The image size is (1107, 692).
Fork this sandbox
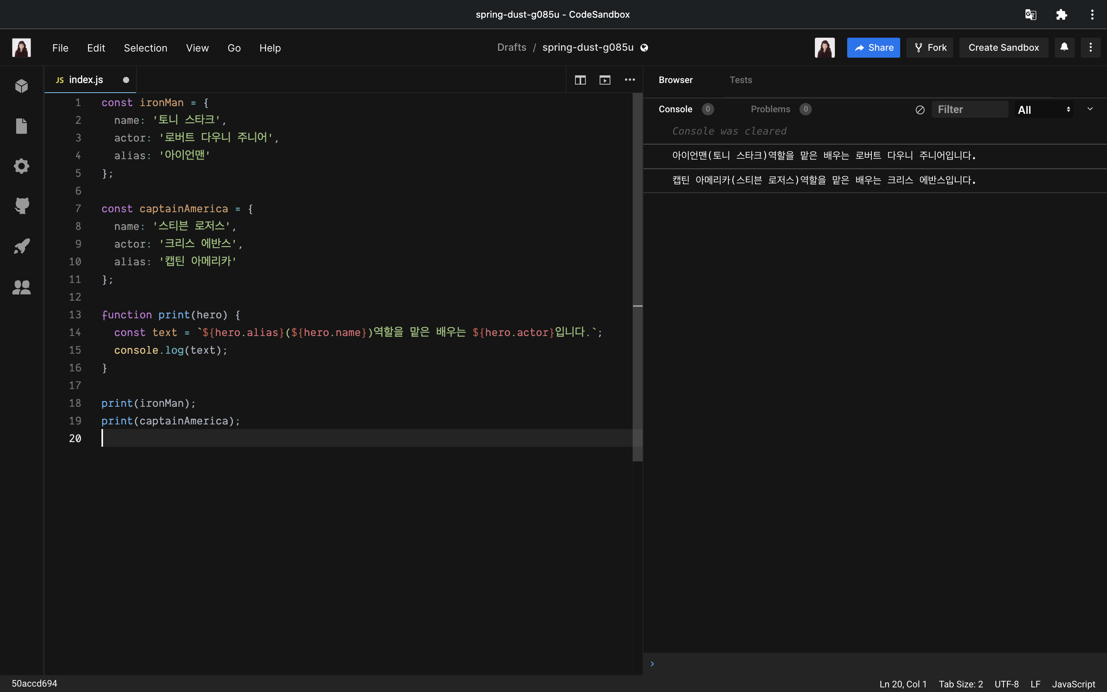tap(930, 48)
